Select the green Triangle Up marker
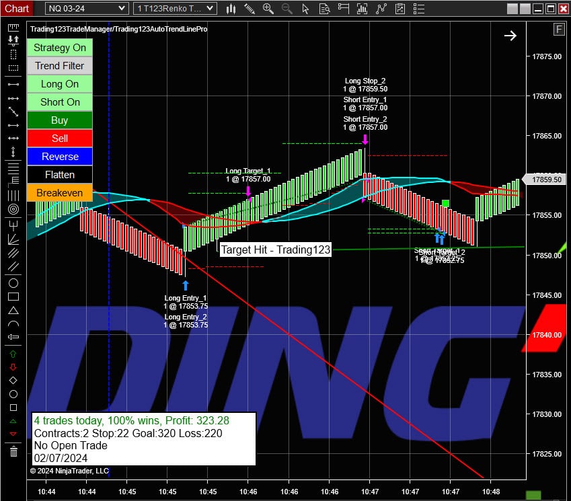The image size is (571, 501). tap(13, 421)
